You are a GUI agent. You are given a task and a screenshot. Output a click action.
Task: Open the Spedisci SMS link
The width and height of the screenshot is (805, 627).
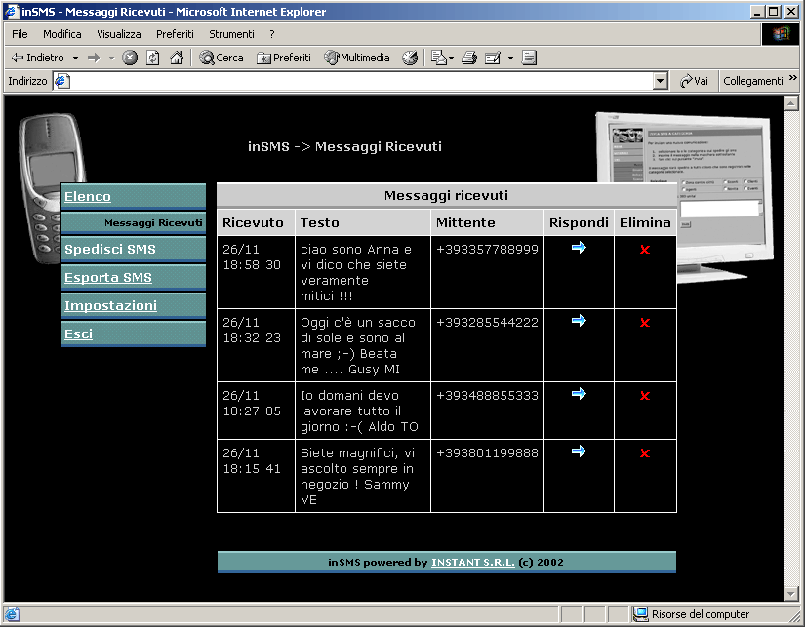coord(110,250)
